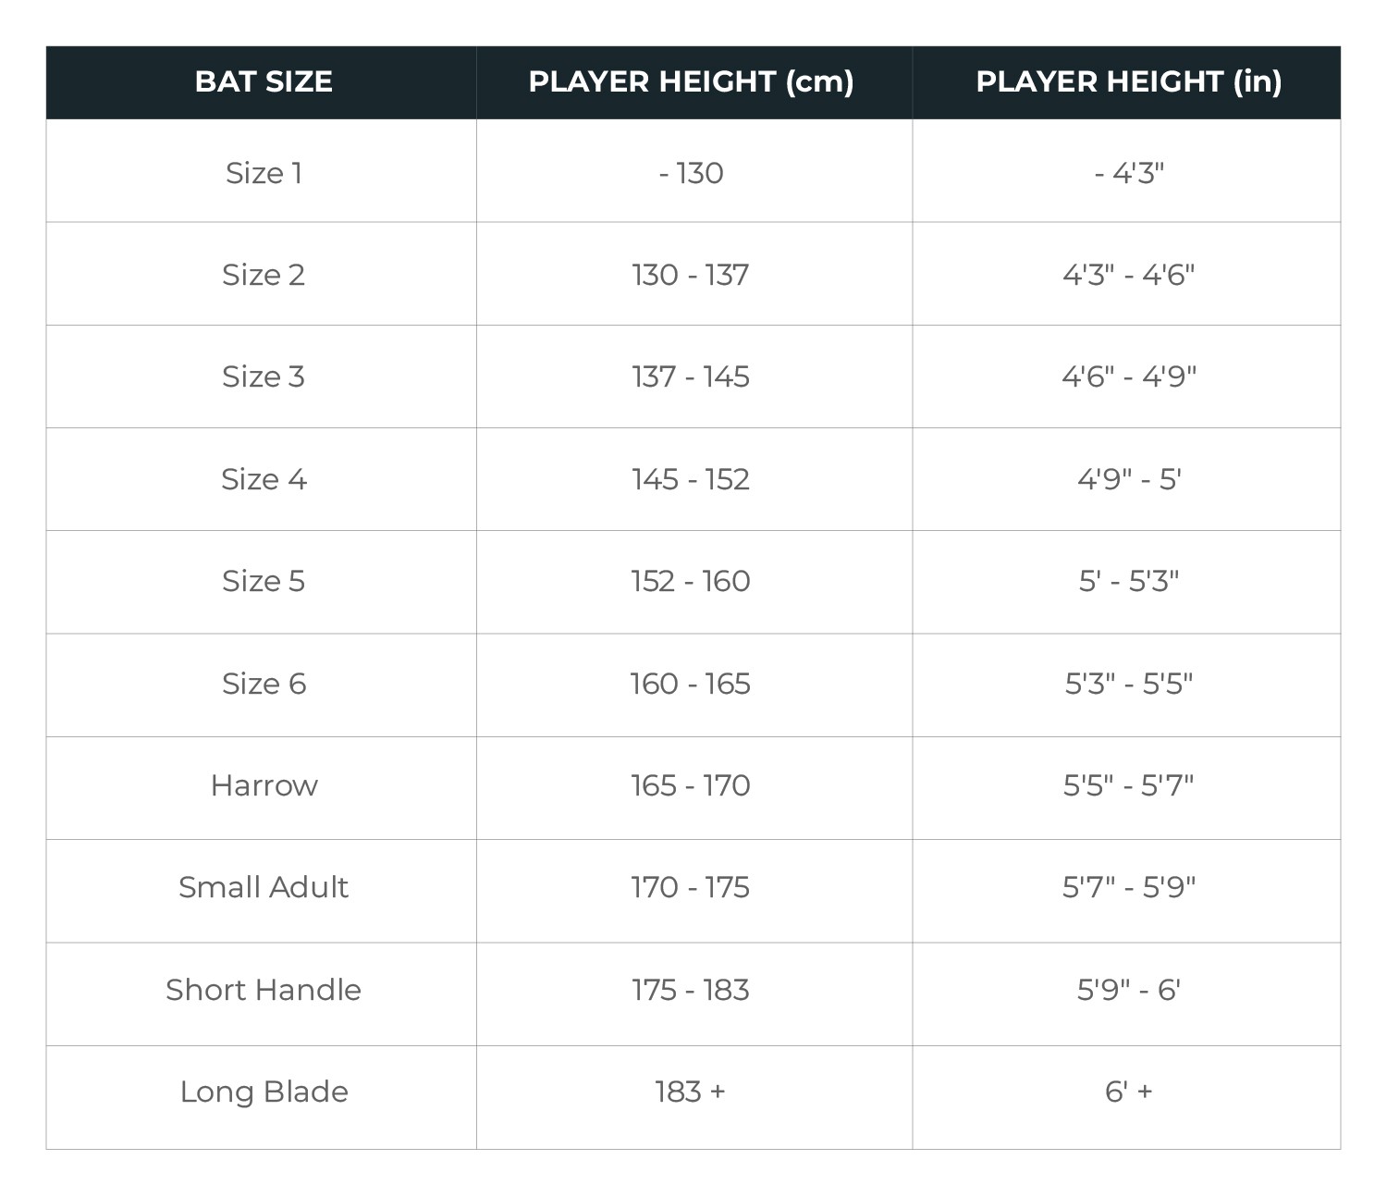1387x1197 pixels.
Task: Click the 165 - 170 cm cell
Action: click(x=691, y=785)
